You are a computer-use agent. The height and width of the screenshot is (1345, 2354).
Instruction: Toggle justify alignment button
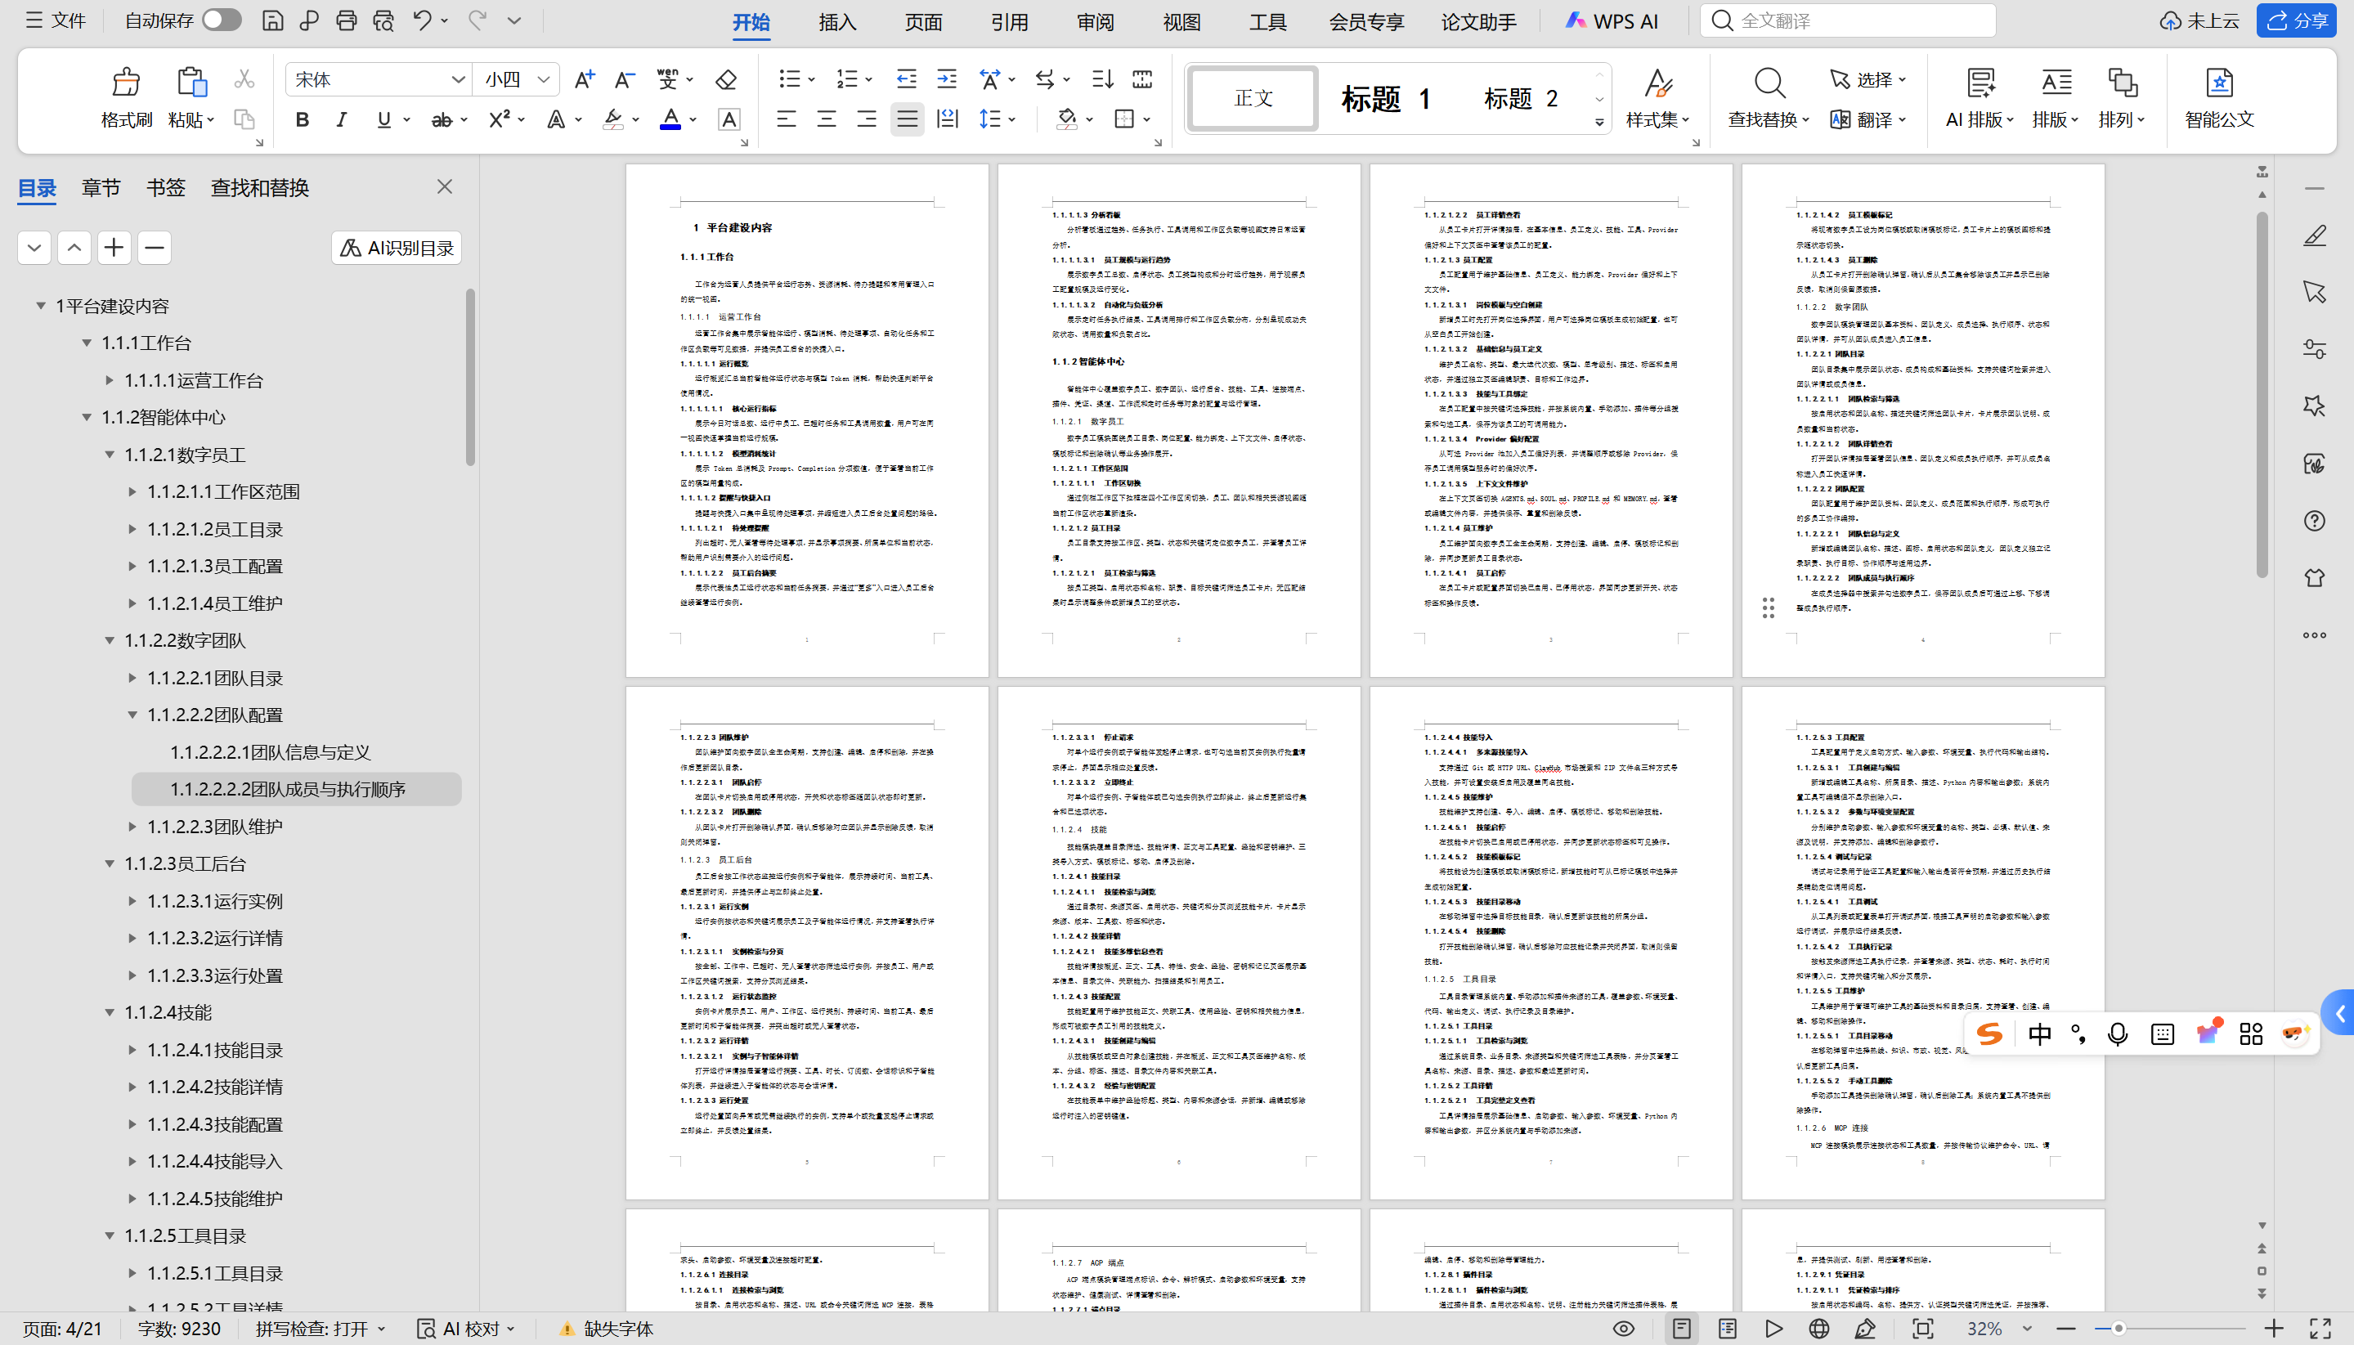tap(907, 119)
